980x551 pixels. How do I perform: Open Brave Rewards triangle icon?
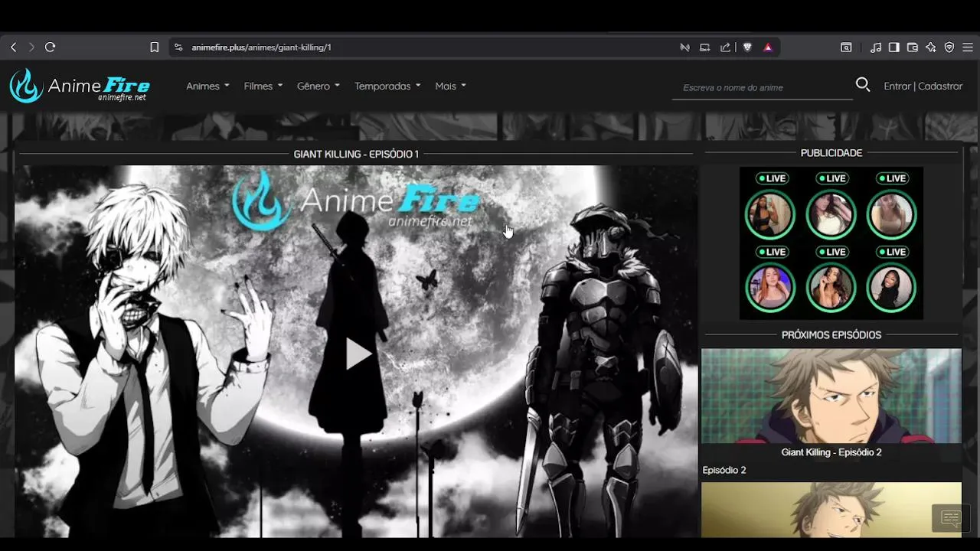tap(768, 47)
